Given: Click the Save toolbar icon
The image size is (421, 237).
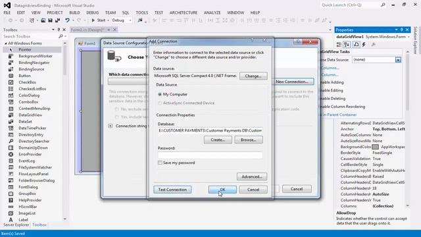Looking at the screenshot, I should coord(50,20).
